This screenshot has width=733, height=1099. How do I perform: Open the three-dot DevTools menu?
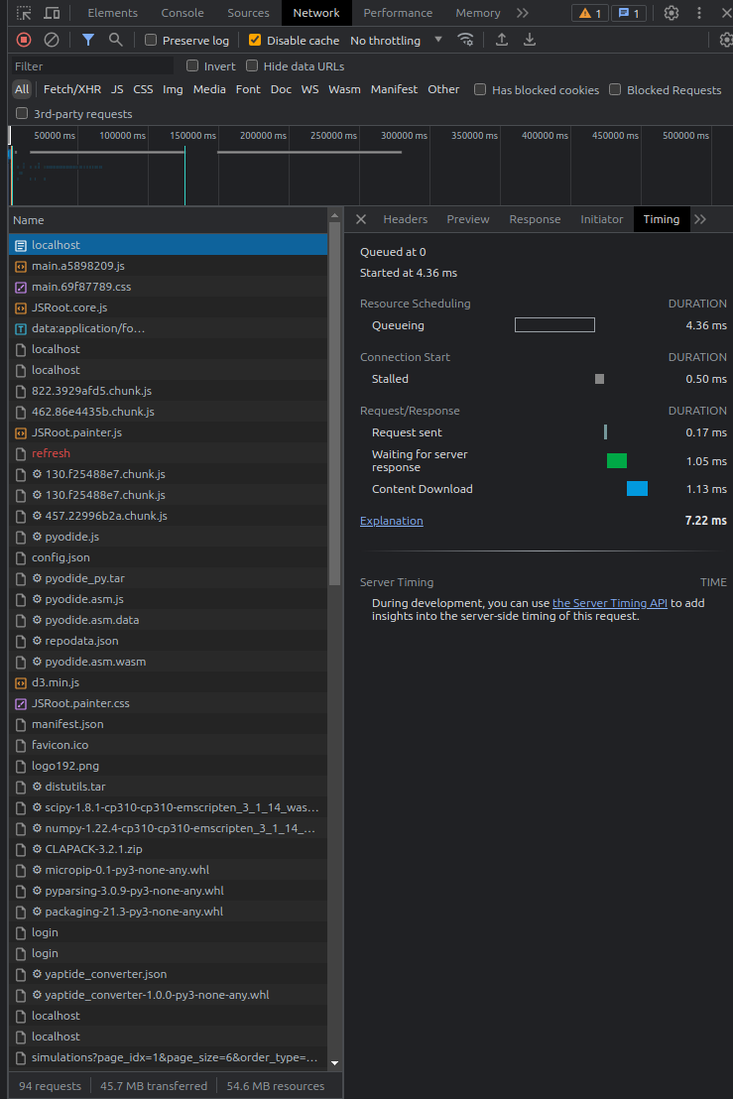point(700,13)
